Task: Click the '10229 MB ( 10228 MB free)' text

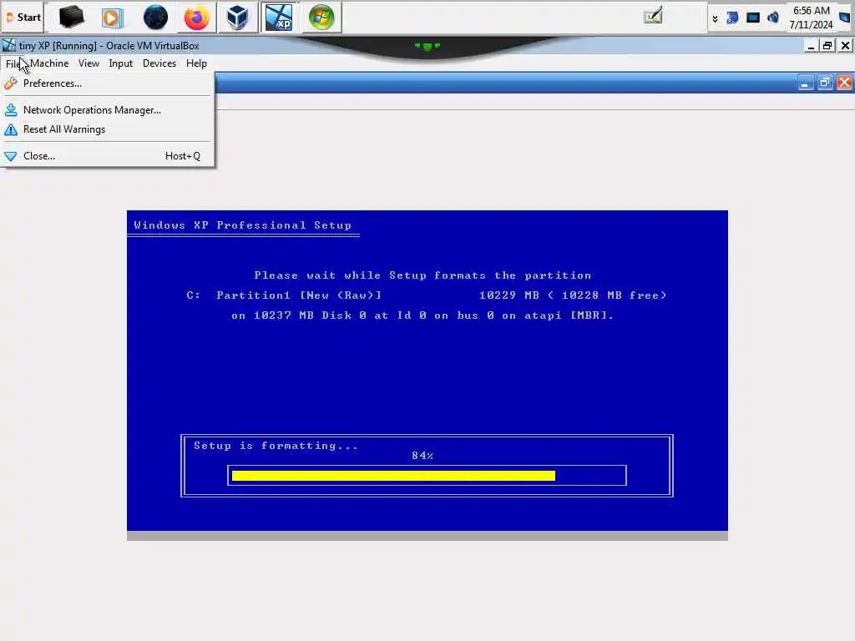Action: 573,295
